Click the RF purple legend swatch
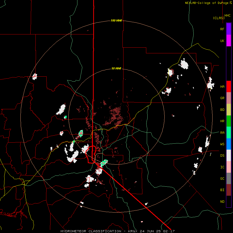The image size is (233, 233). coord(229,29)
